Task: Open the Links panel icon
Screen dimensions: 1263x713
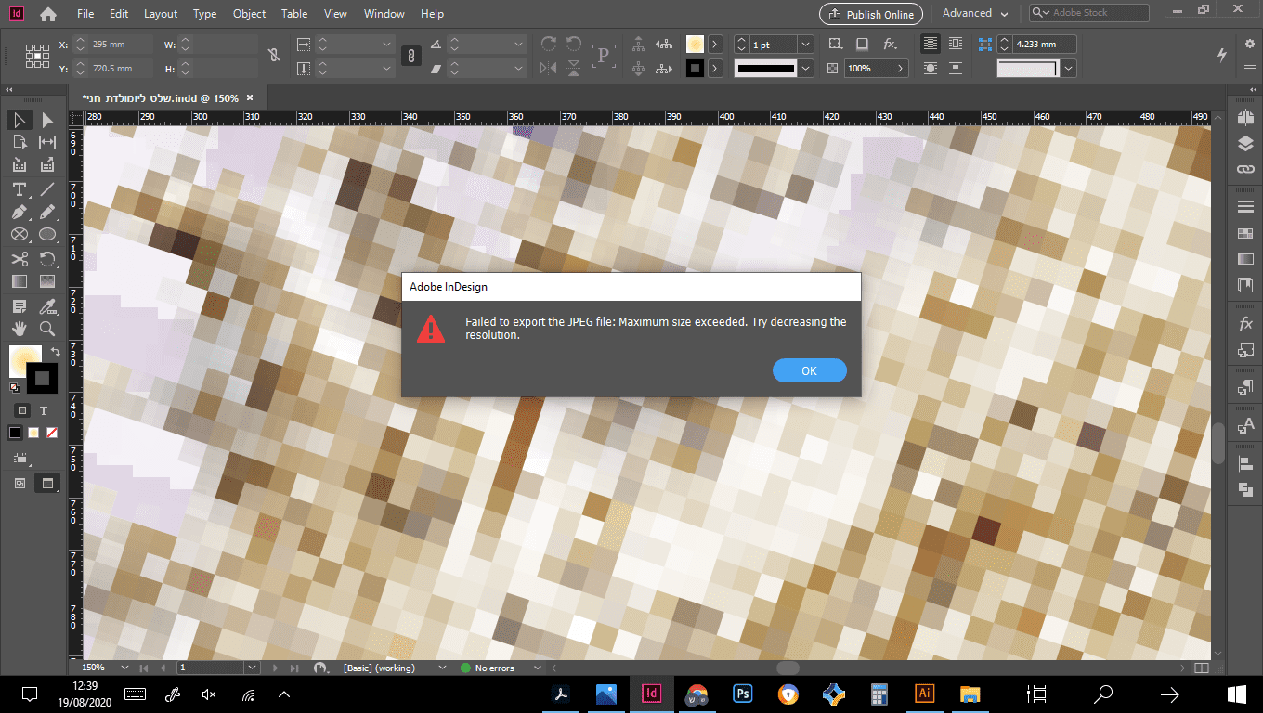Action: (1245, 170)
